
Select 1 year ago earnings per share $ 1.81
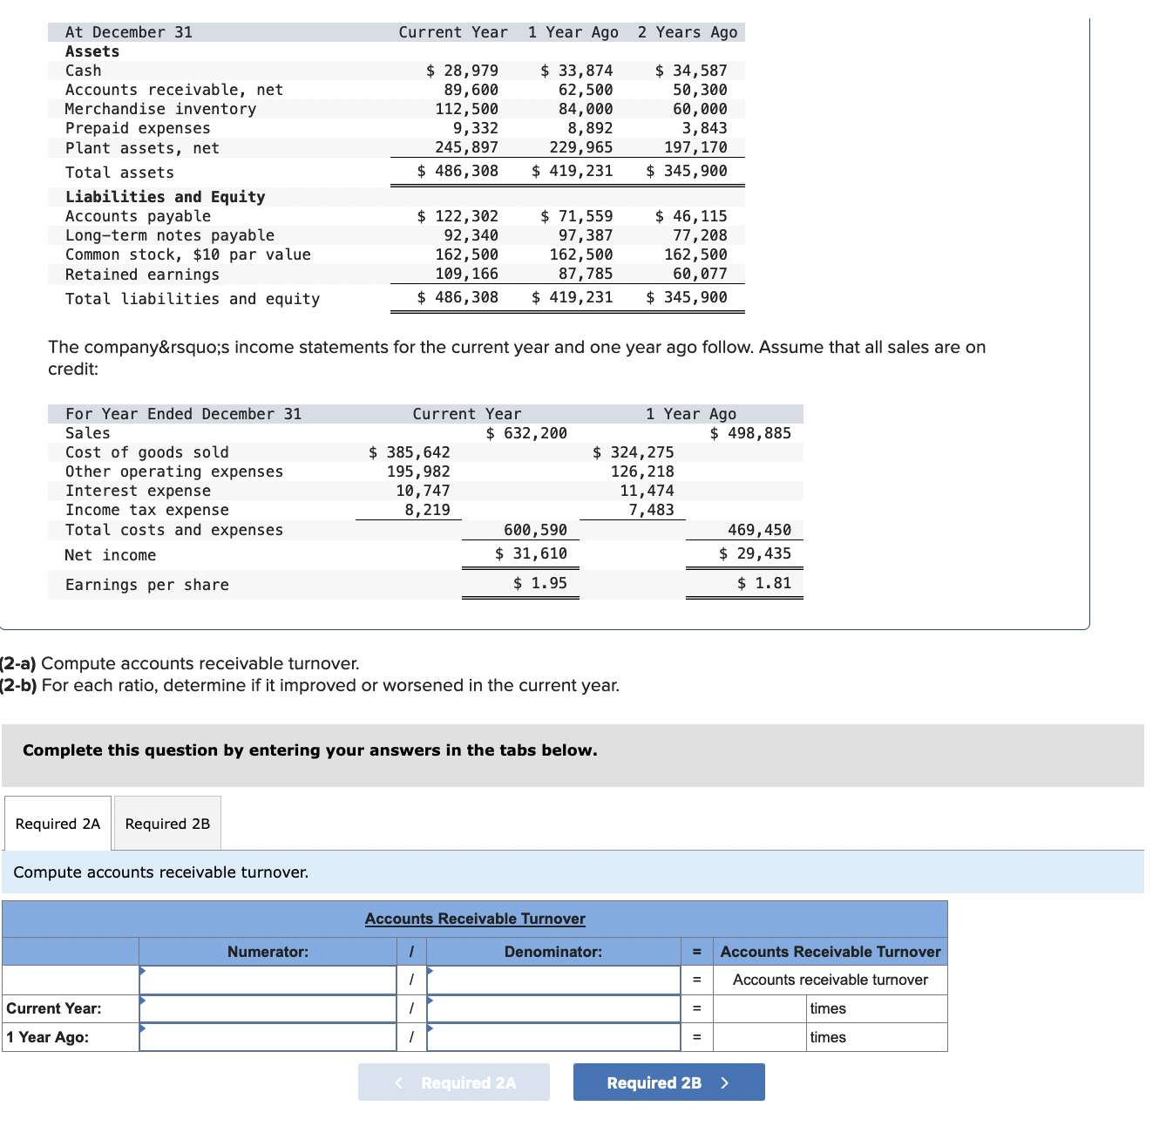click(763, 583)
